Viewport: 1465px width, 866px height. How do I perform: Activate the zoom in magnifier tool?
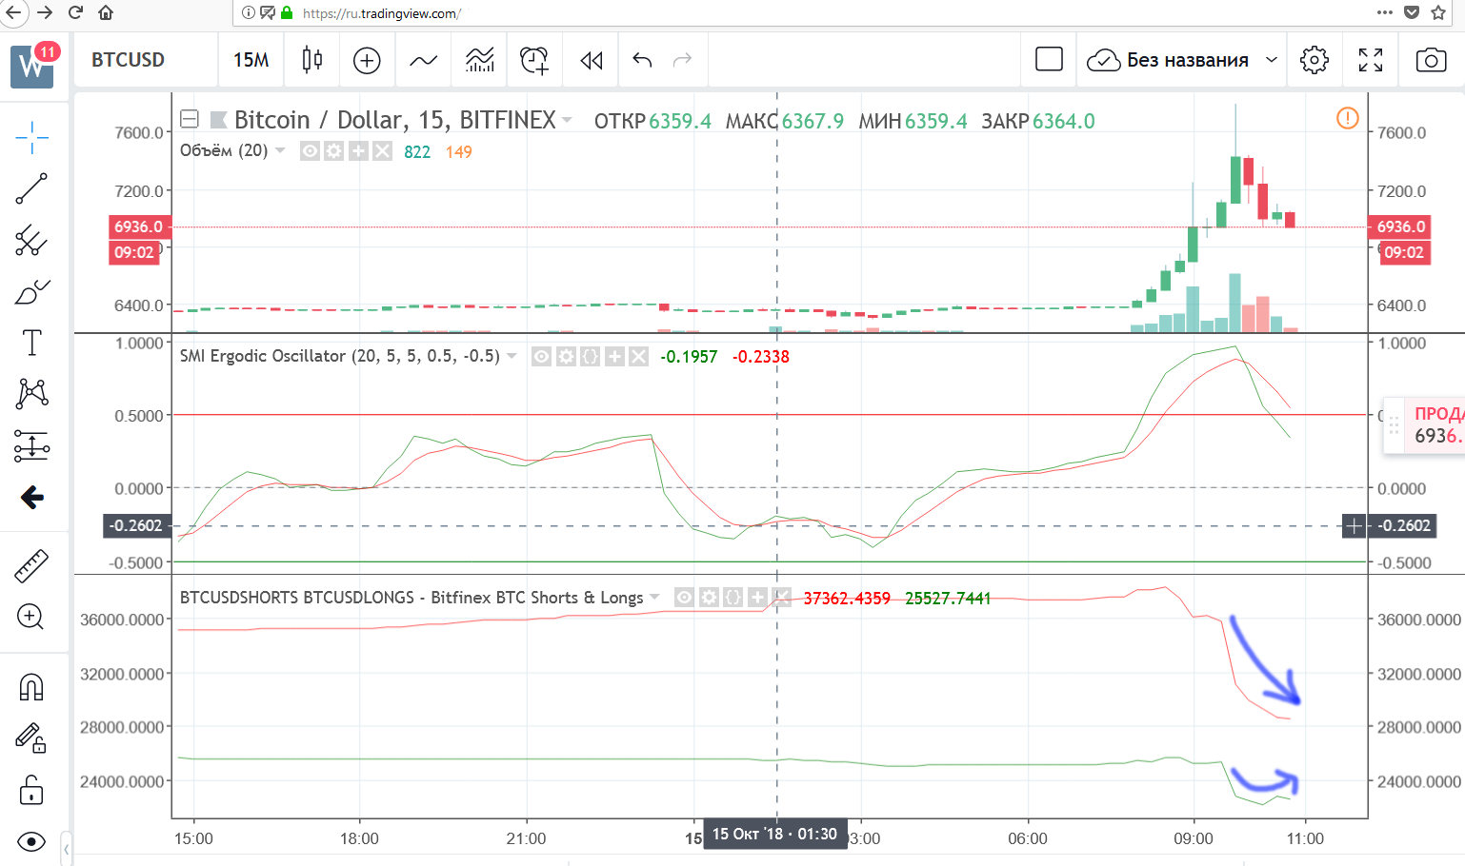tap(31, 617)
